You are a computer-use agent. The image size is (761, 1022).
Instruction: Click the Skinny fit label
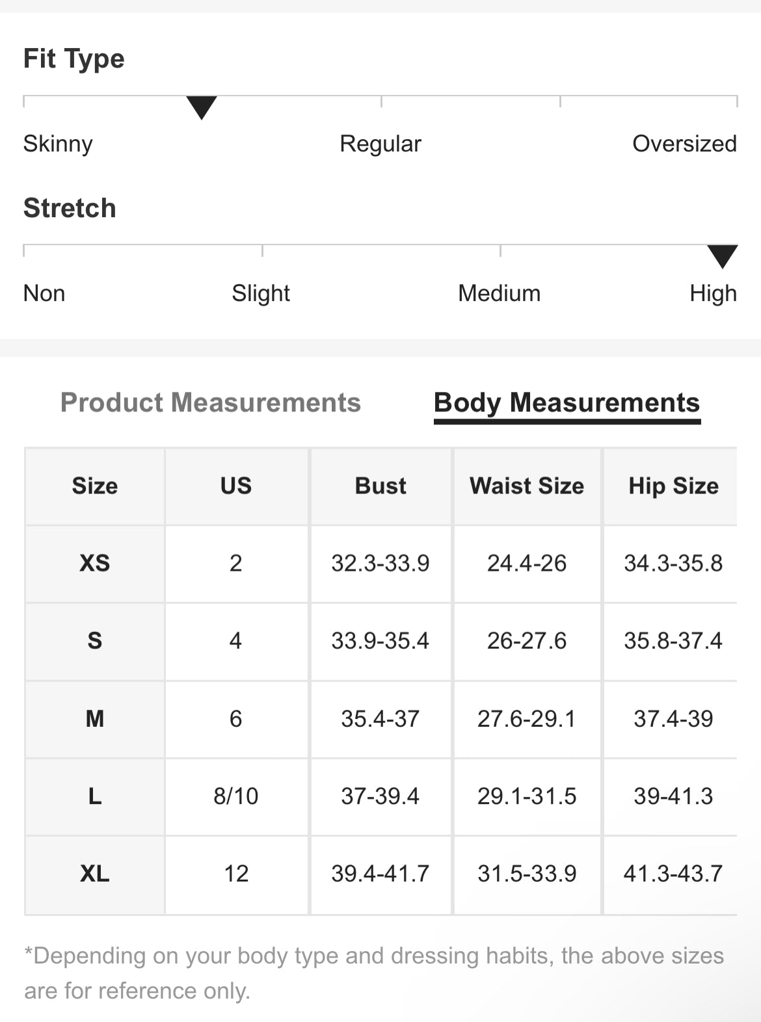tap(58, 144)
